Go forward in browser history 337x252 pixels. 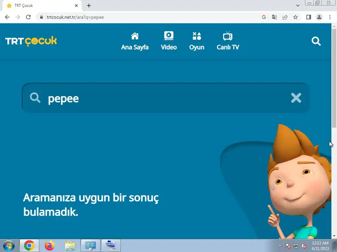(x=18, y=17)
